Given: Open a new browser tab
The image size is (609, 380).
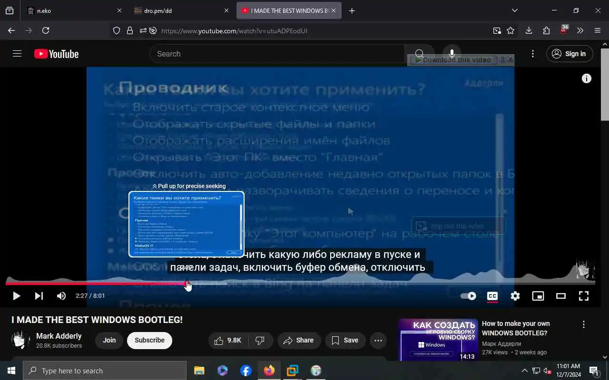Looking at the screenshot, I should [x=352, y=10].
